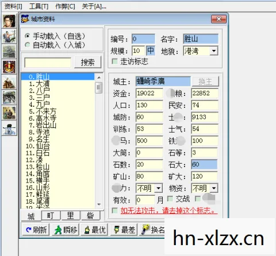This screenshot has height=256, width=276.
Task: Toggle checkbox beside red attack warning text
Action: (114, 211)
